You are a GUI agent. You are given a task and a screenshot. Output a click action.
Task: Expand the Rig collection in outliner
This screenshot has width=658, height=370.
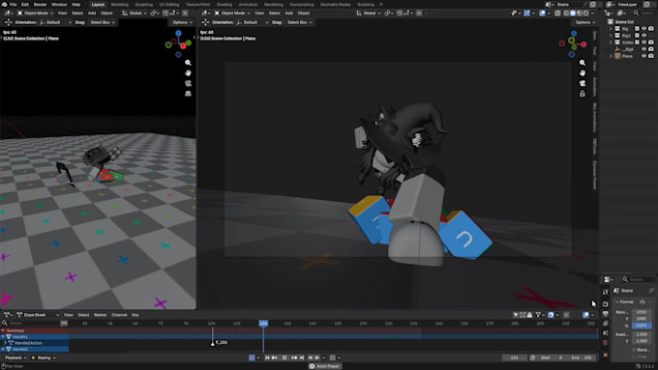[611, 29]
